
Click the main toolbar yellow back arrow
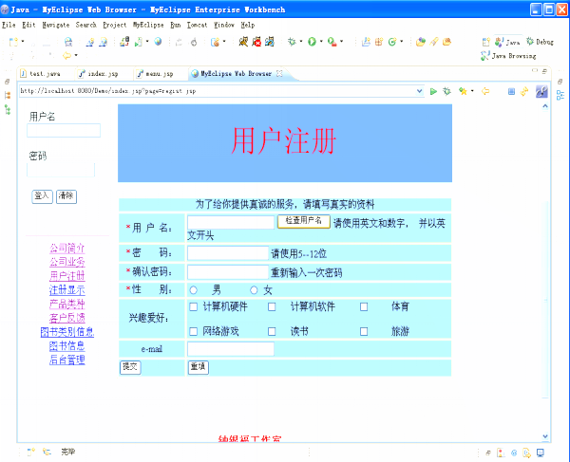[66, 56]
